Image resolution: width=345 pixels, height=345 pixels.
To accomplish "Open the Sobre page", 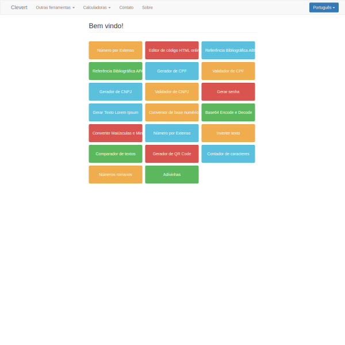I will click(x=147, y=7).
